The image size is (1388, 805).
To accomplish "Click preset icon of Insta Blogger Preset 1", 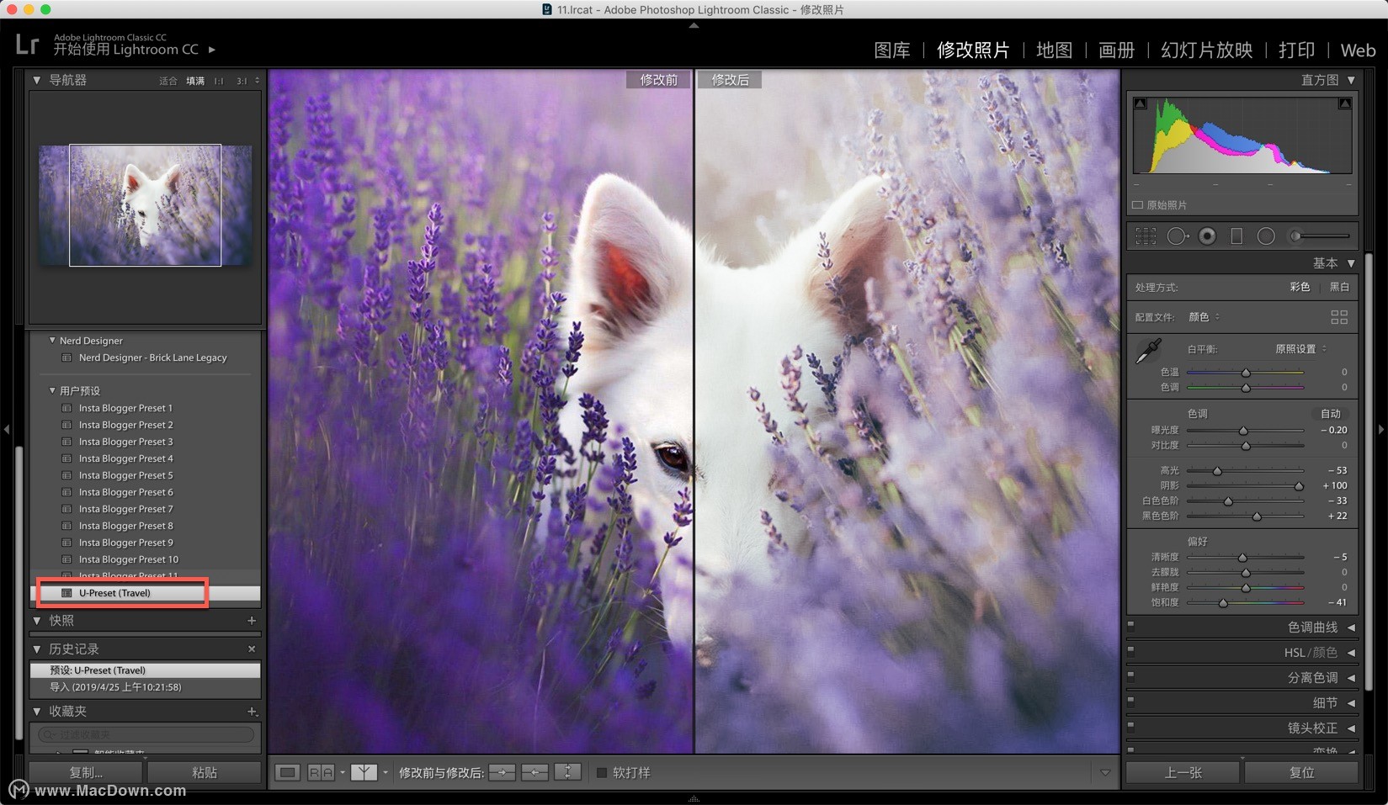I will click(x=66, y=408).
